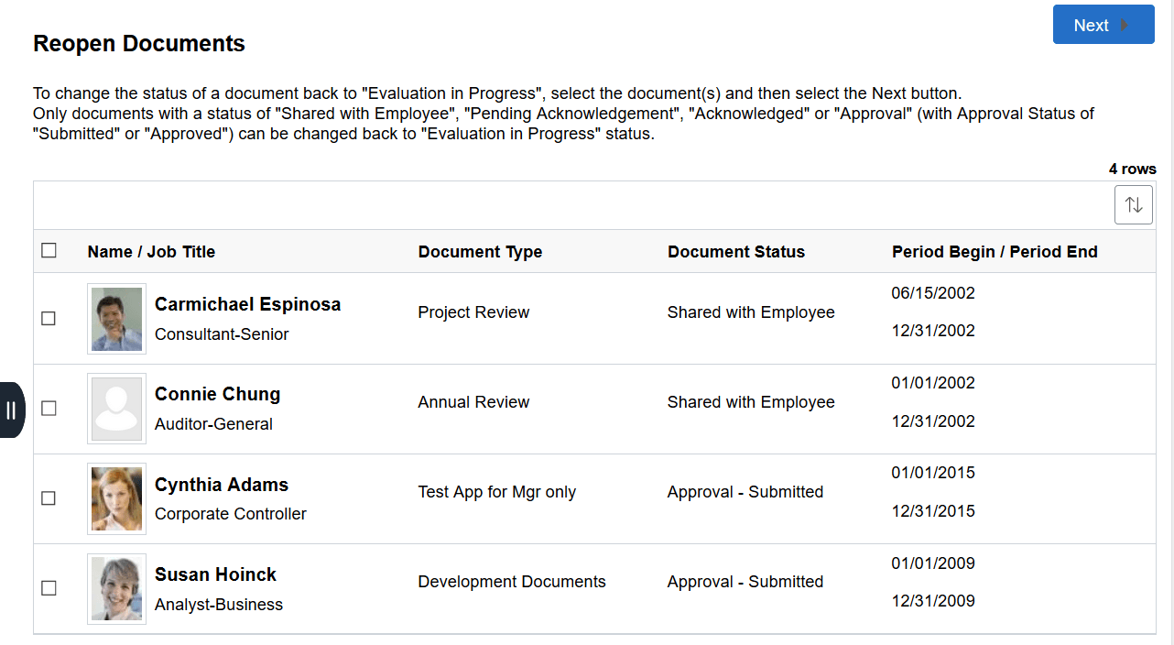Check the select-all checkbox in header
The image size is (1174, 645).
coord(49,249)
